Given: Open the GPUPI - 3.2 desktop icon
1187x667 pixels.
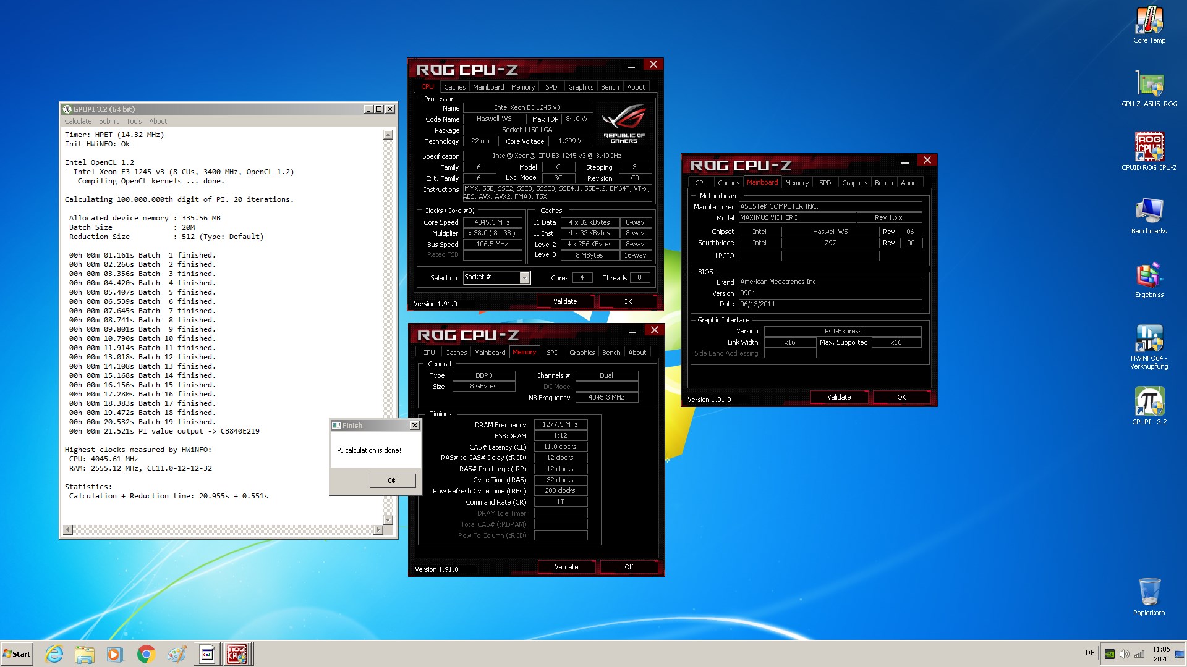Looking at the screenshot, I should (x=1149, y=406).
